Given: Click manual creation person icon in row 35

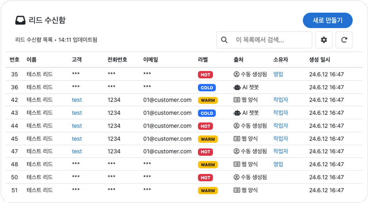Looking at the screenshot, I should [236, 74].
